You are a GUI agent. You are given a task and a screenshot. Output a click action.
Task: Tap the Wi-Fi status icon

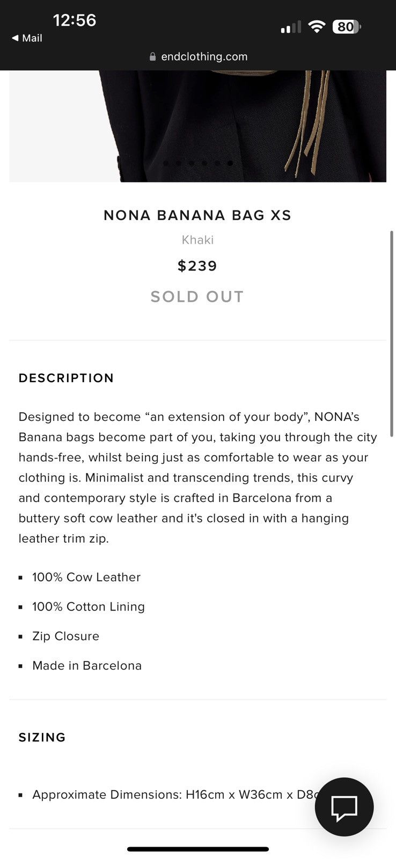(317, 27)
